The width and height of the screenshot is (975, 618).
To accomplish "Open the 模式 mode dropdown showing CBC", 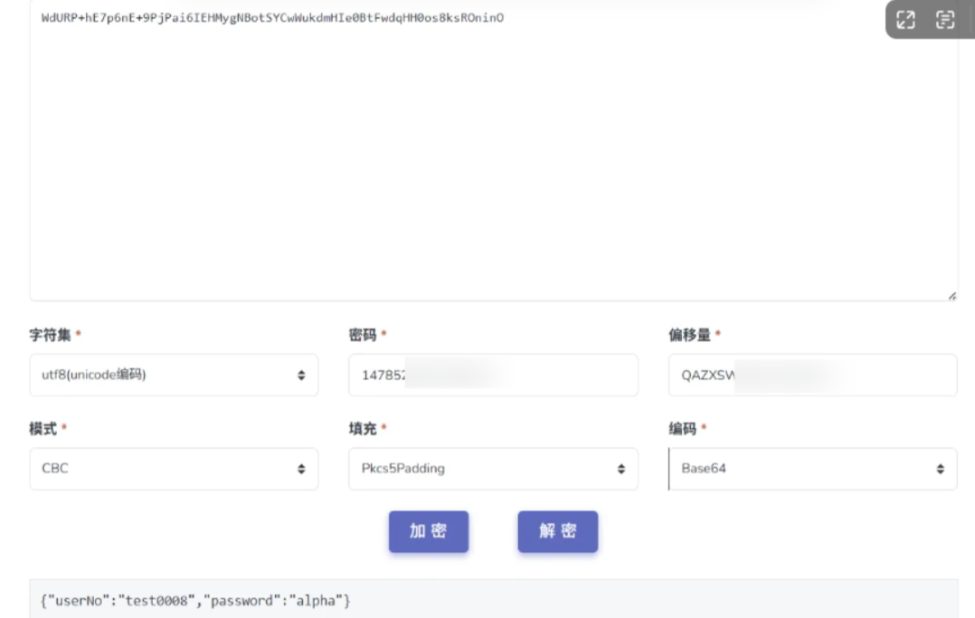I will 174,469.
